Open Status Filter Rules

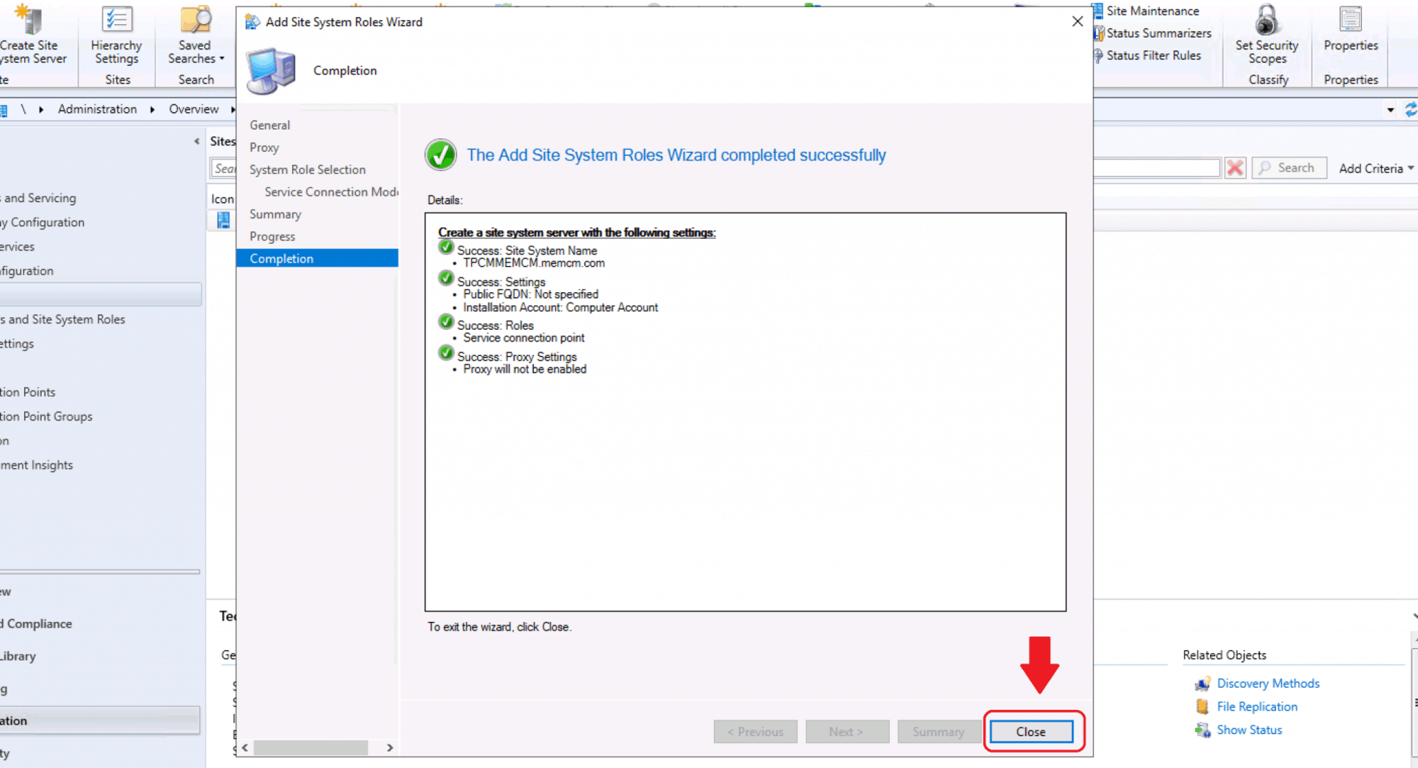(x=1153, y=55)
